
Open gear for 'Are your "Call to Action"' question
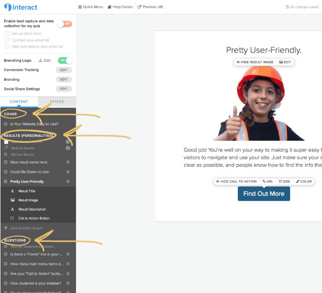pyautogui.click(x=68, y=274)
